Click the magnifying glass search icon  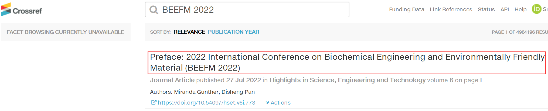pyautogui.click(x=154, y=10)
